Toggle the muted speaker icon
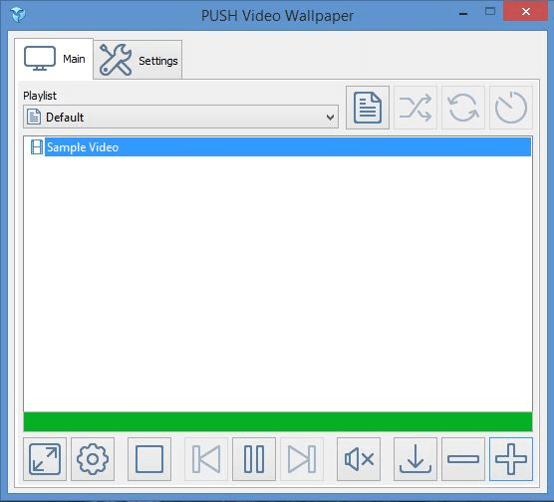 click(359, 459)
